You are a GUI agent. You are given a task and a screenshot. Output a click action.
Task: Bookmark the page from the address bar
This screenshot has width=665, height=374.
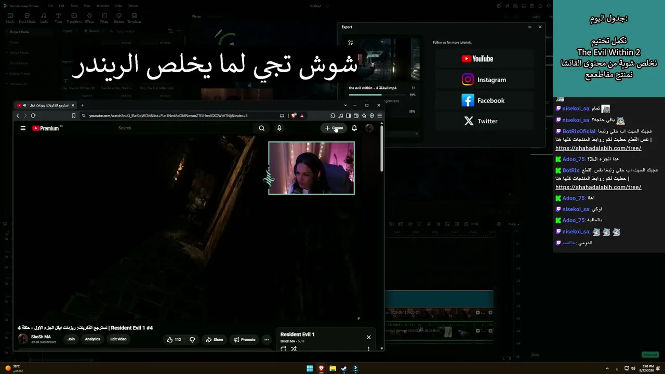click(x=74, y=116)
